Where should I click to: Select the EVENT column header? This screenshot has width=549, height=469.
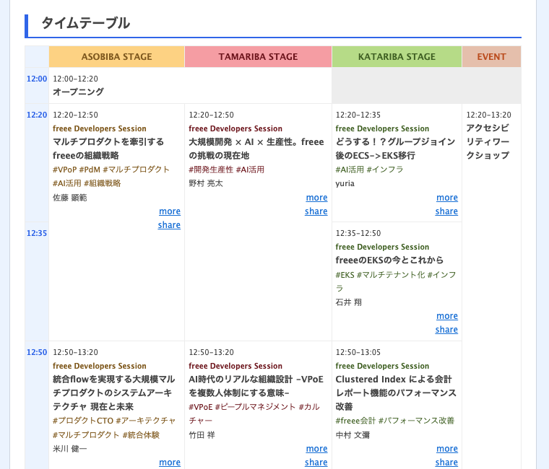492,57
